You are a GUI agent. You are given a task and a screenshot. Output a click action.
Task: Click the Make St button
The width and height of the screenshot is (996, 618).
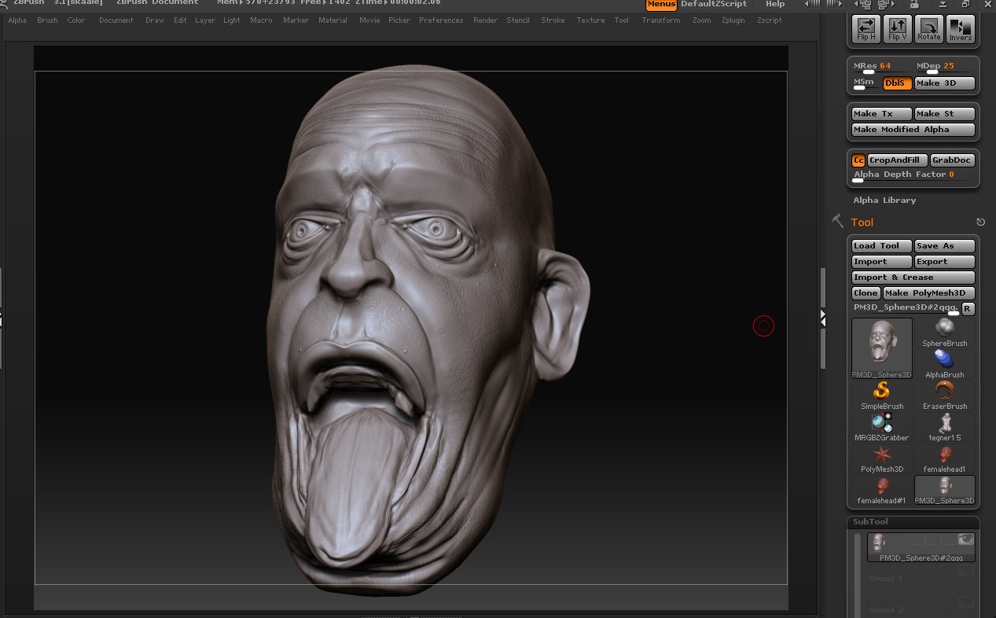pos(945,114)
